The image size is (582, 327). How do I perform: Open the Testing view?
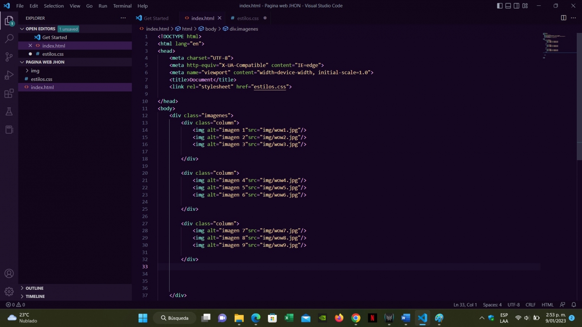[9, 111]
